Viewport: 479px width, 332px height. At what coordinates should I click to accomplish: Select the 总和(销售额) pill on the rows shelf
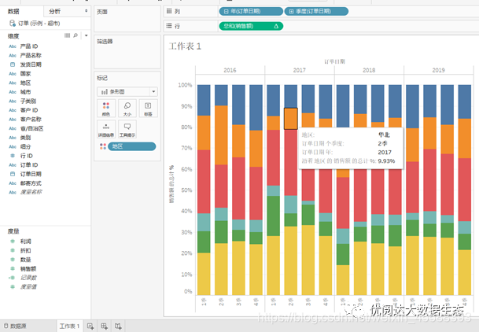pyautogui.click(x=251, y=26)
